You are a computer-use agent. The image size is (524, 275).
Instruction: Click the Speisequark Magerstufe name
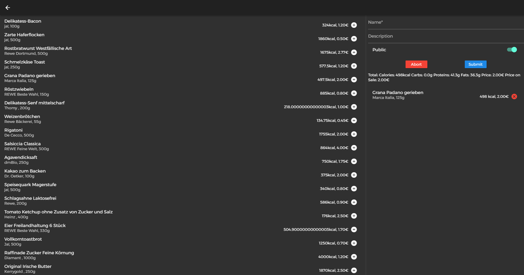(30, 185)
